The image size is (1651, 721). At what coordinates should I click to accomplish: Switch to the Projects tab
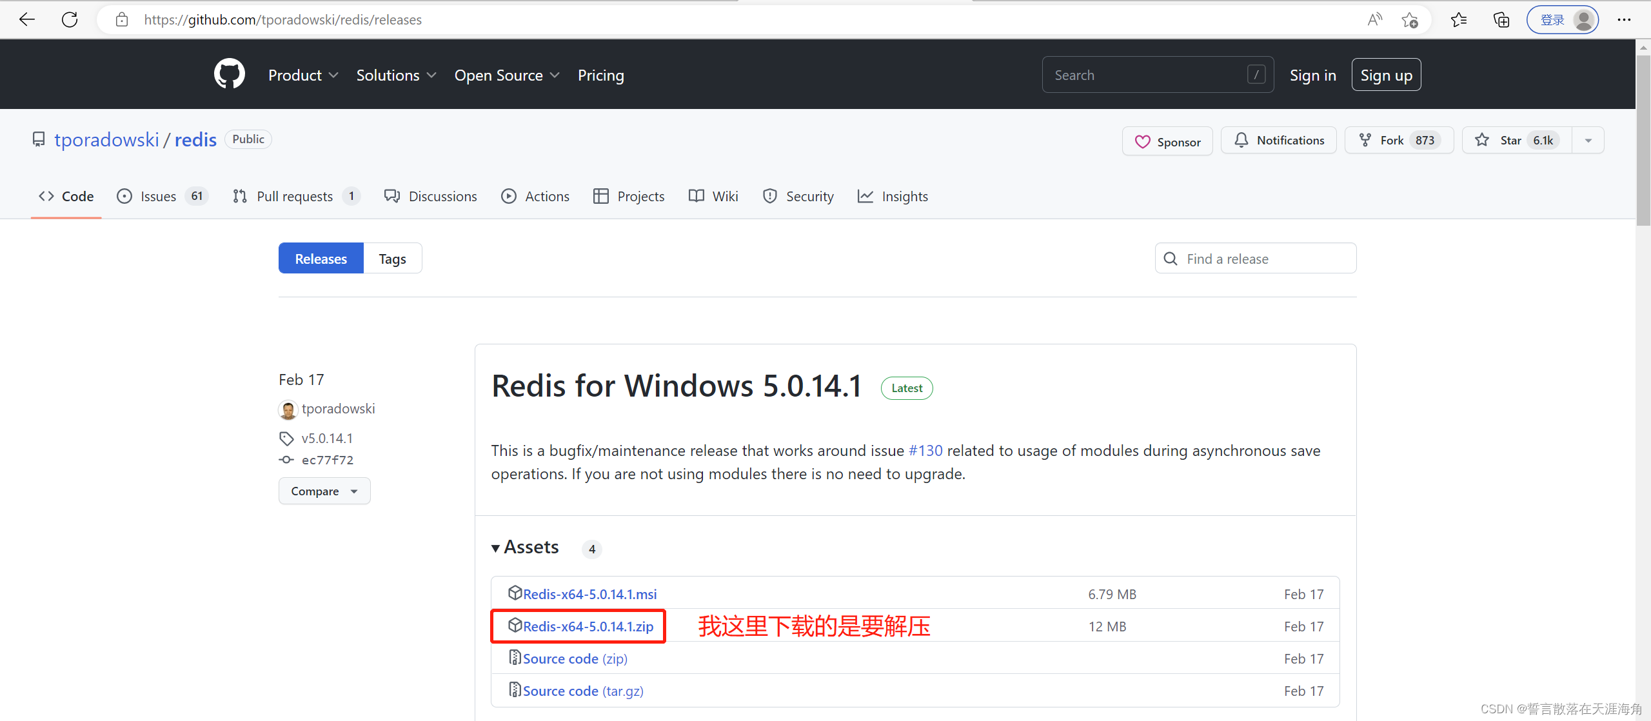click(629, 196)
